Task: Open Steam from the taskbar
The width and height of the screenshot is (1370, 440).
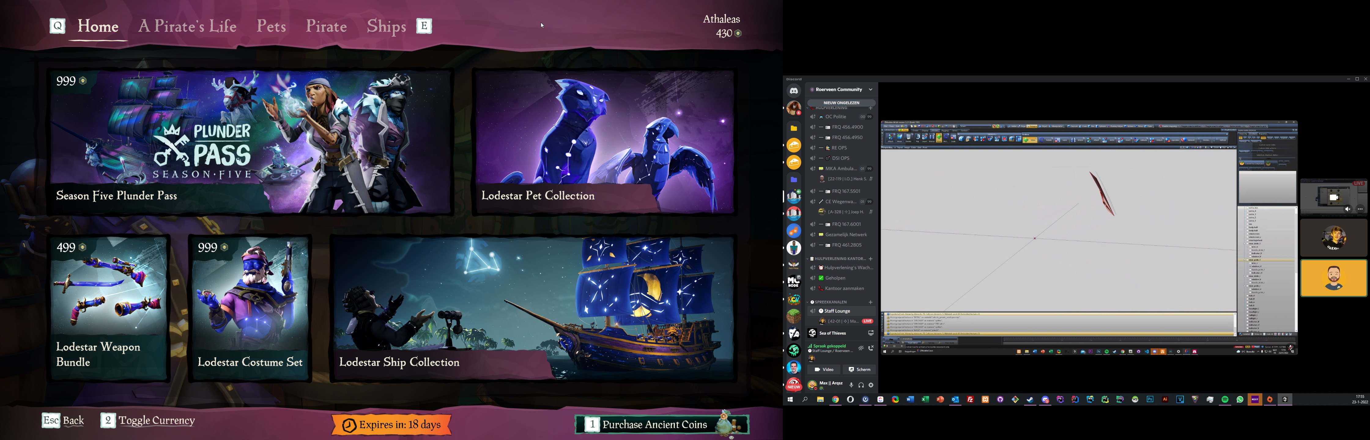Action: point(1030,400)
